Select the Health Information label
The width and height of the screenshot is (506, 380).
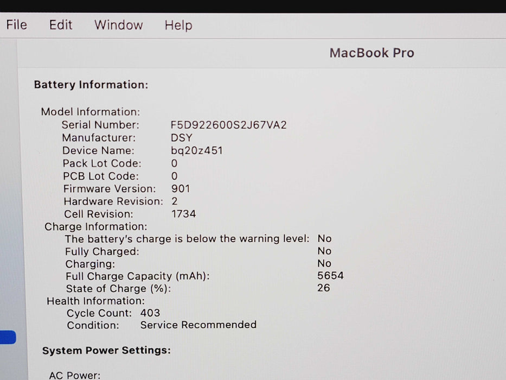tap(96, 301)
